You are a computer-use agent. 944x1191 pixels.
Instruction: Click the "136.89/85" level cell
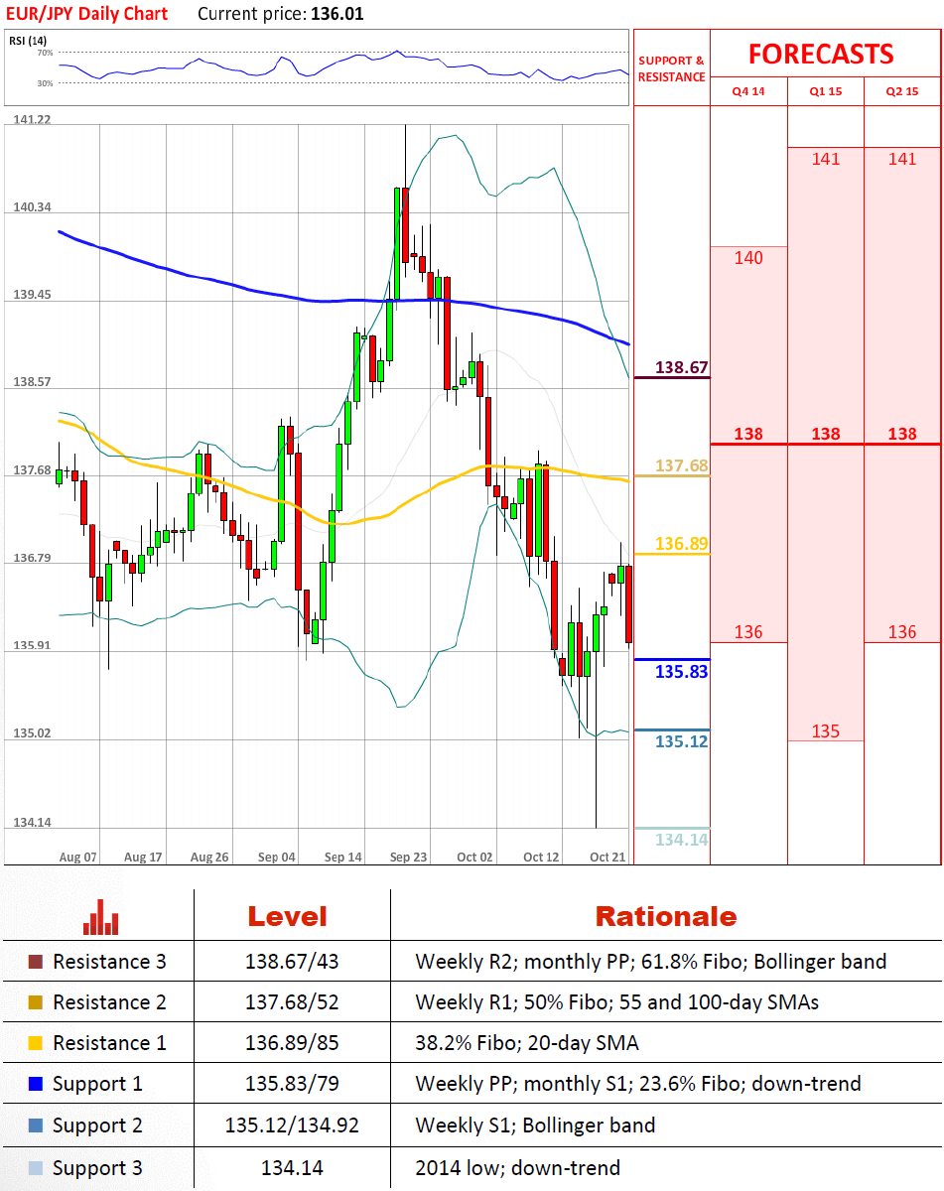292,1043
